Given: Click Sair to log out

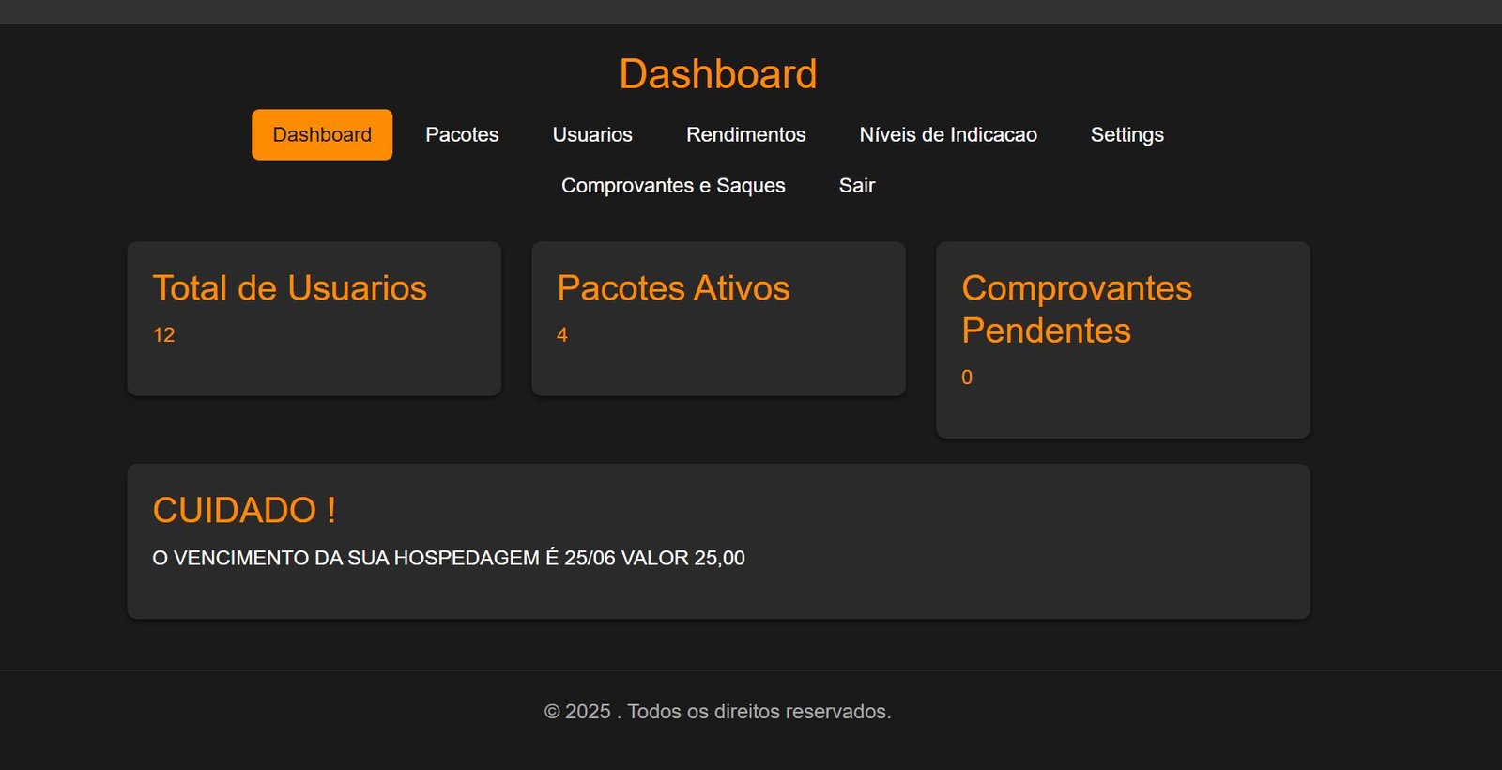Looking at the screenshot, I should coord(856,186).
